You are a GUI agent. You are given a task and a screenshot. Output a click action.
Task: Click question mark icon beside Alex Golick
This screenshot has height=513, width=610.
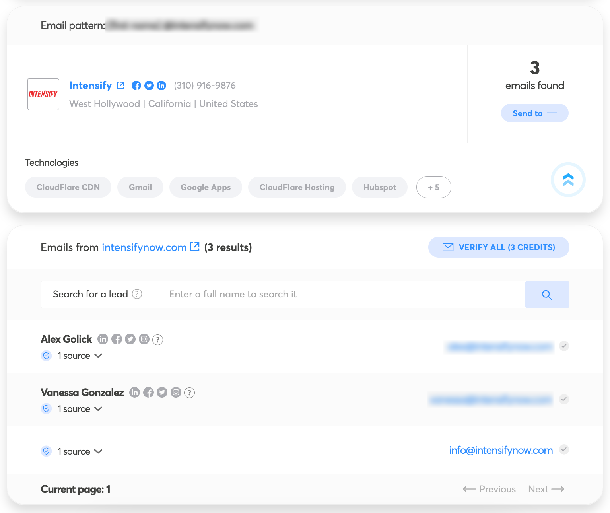coord(158,340)
